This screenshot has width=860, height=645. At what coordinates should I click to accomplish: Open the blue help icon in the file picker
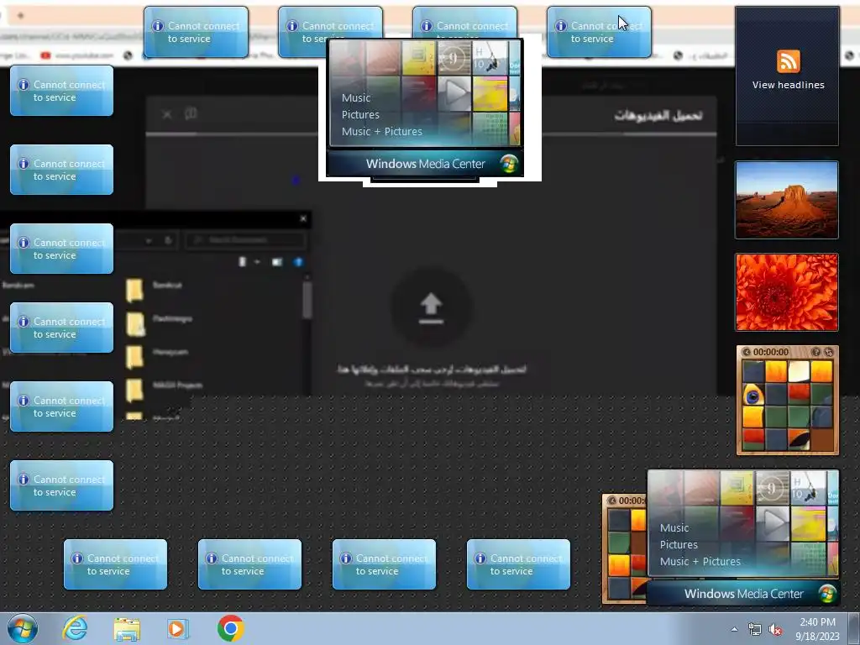pyautogui.click(x=298, y=262)
